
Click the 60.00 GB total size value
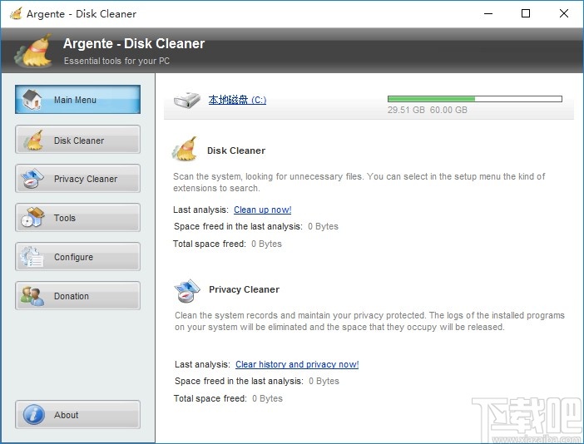[x=448, y=110]
